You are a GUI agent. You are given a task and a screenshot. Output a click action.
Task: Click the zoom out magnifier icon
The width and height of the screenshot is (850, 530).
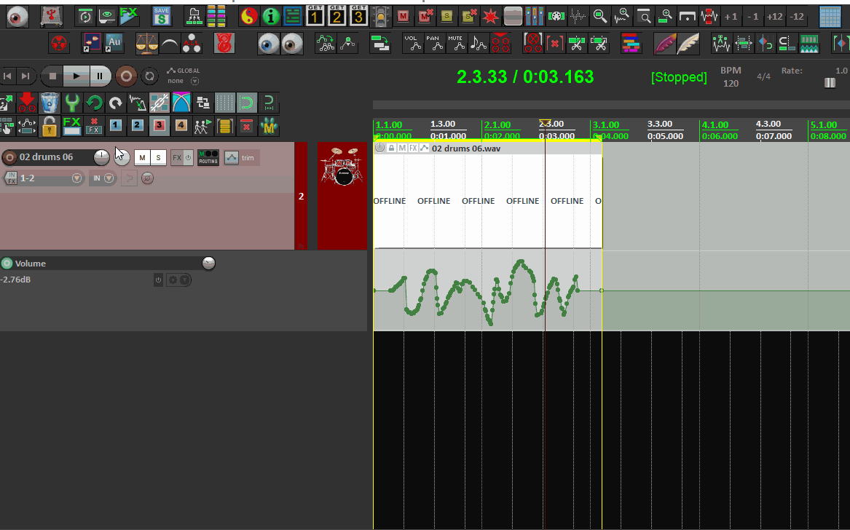point(599,17)
